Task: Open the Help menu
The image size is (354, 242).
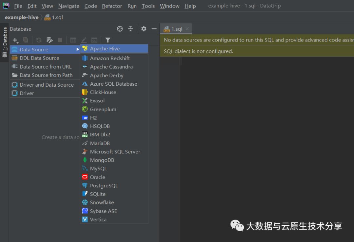Action: [x=190, y=6]
